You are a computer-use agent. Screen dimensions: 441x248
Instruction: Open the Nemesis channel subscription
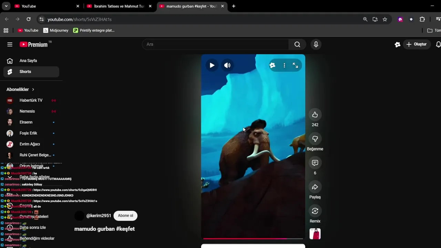click(x=31, y=111)
